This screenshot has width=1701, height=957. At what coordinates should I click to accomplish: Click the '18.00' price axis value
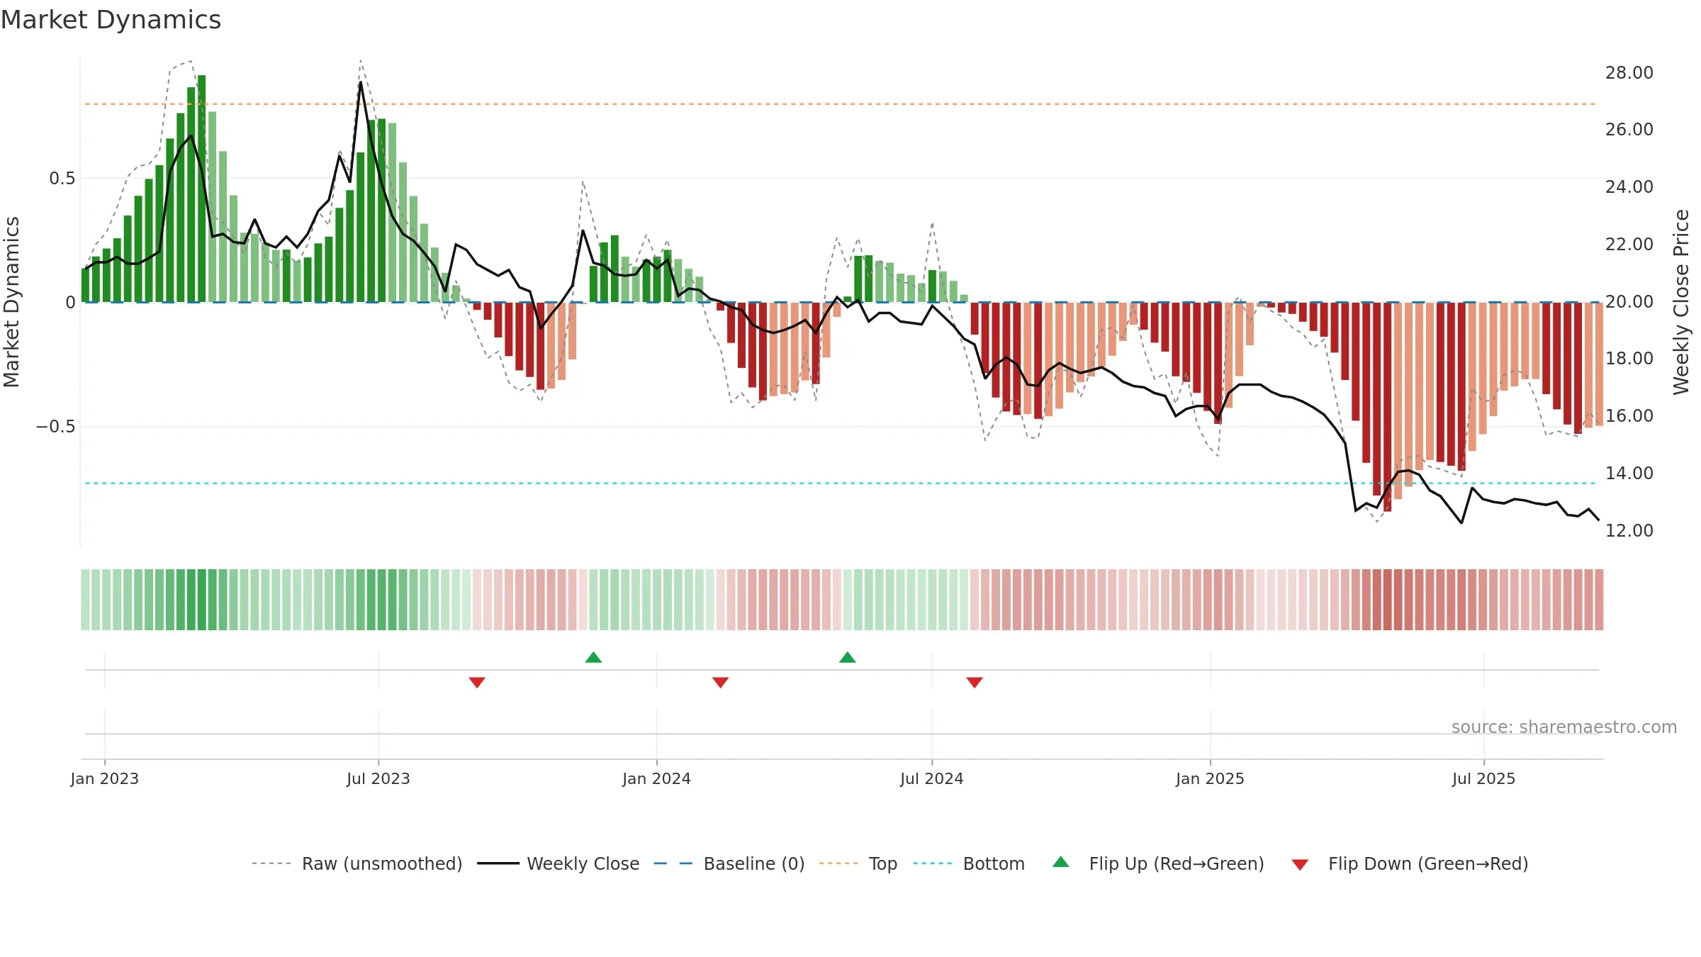[x=1629, y=358]
